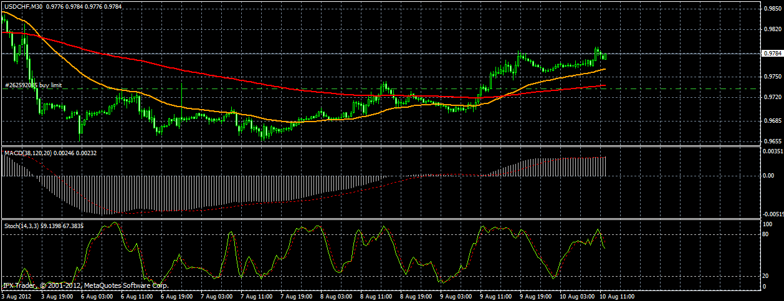Click the 6 Aug 03:00 time label
This screenshot has height=301, width=784.
click(96, 297)
